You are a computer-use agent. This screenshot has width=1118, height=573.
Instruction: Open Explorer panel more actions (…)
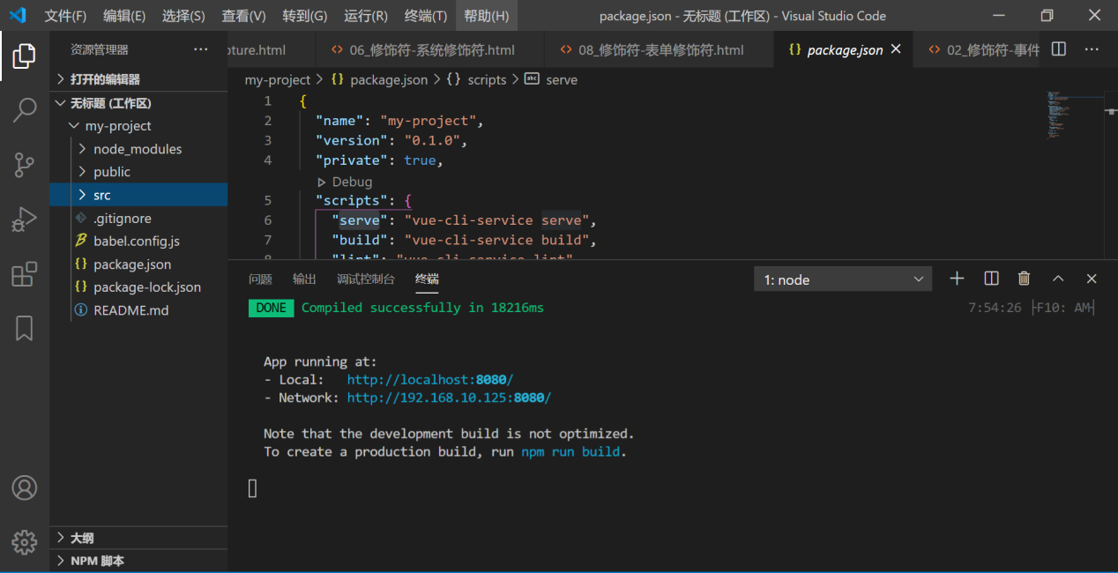pyautogui.click(x=201, y=49)
